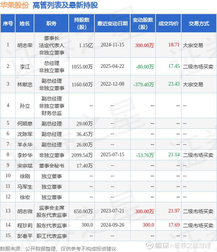The image size is (217, 252).
Task: Select the name 李江
Action: [25, 67]
